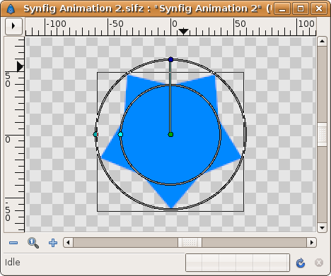Maximize the Synfig Animation 2 window
Image resolution: width=331 pixels, height=276 pixels.
click(x=301, y=9)
